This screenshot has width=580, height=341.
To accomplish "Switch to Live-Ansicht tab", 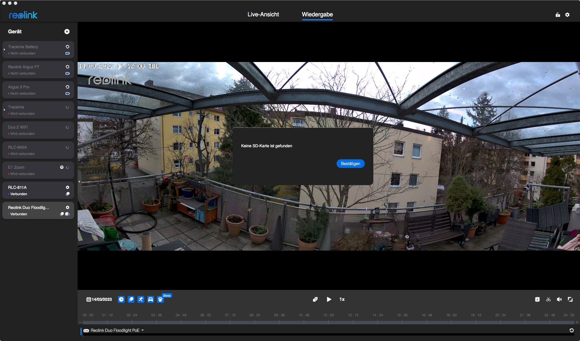I will click(263, 14).
